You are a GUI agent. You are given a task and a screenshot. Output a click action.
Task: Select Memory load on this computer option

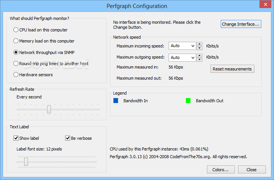(x=44, y=41)
